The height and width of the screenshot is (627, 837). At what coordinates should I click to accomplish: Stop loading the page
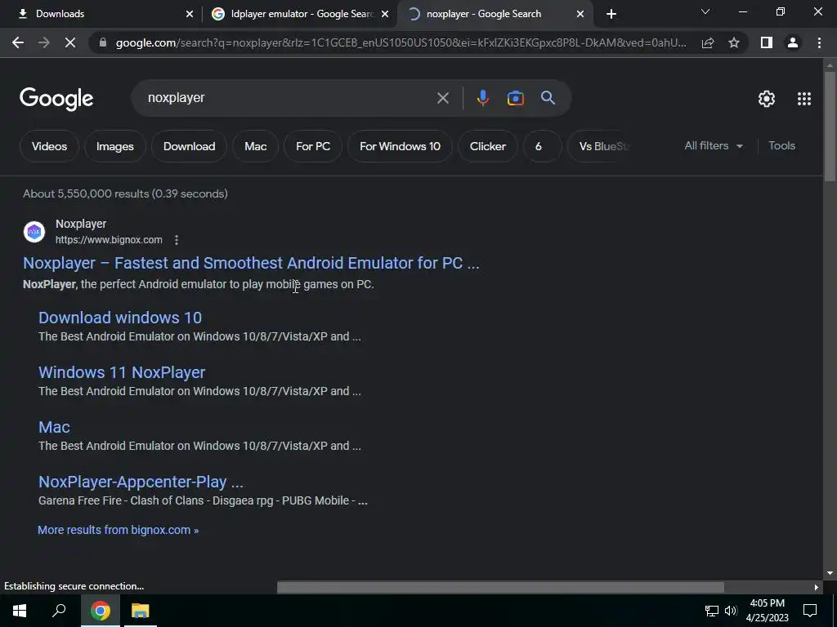pos(70,42)
